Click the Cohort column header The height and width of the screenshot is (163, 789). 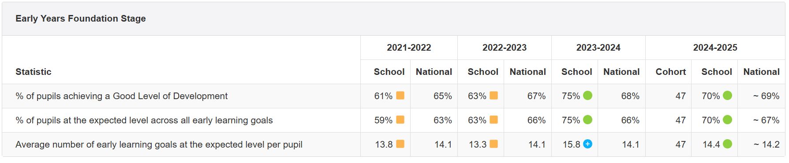point(671,72)
